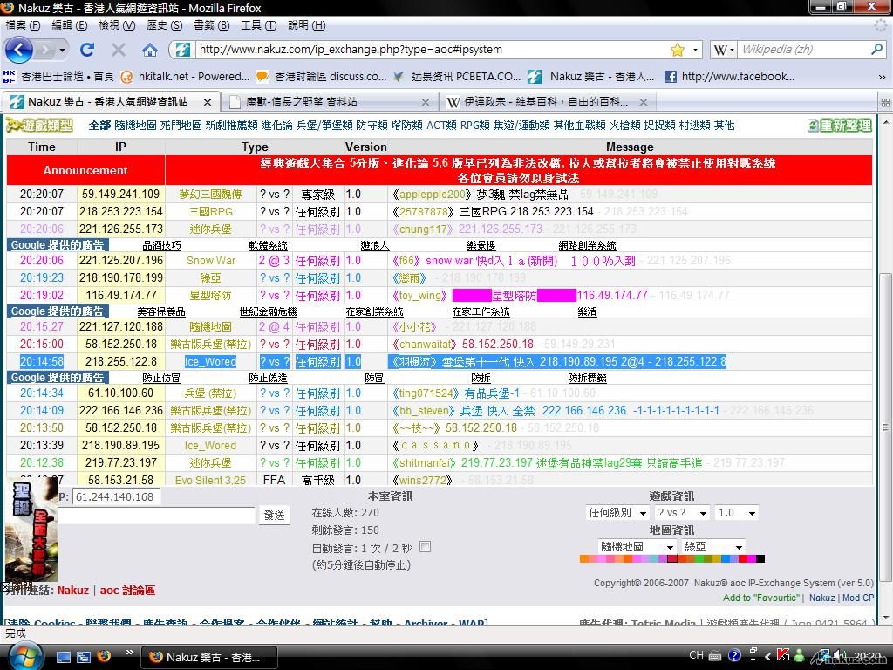This screenshot has height=670, width=893.
Task: Open the ? vs ? players dropdown
Action: (x=681, y=513)
